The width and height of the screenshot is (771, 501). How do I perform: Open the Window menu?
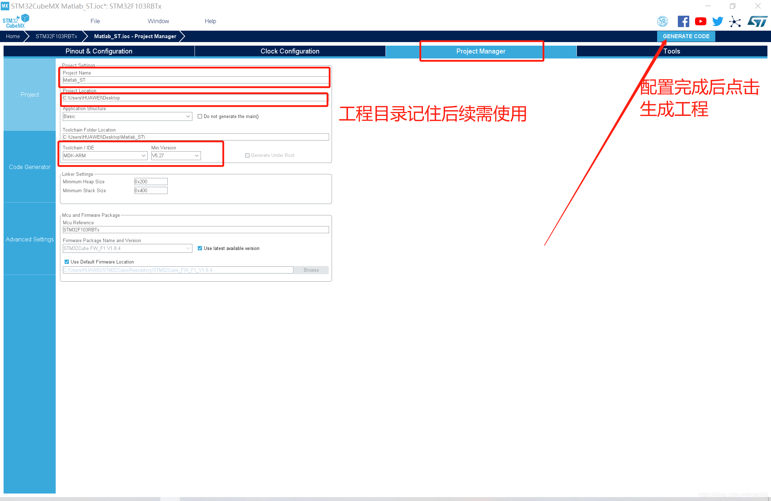(x=158, y=21)
